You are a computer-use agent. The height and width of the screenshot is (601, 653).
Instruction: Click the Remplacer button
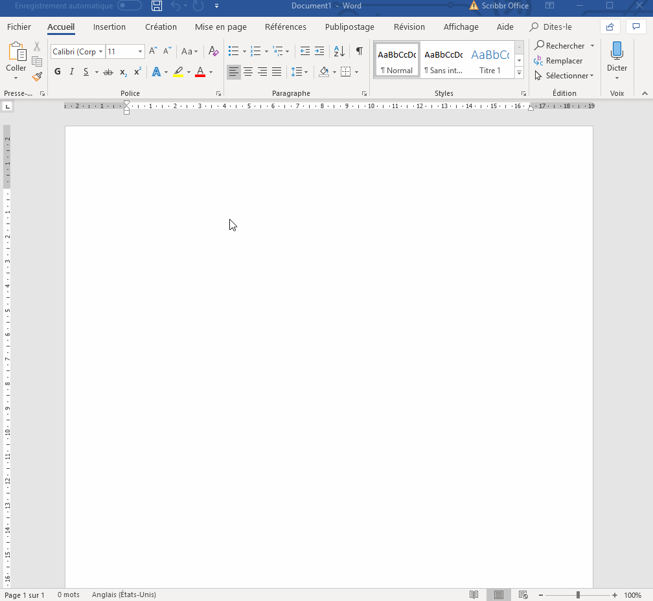click(558, 61)
